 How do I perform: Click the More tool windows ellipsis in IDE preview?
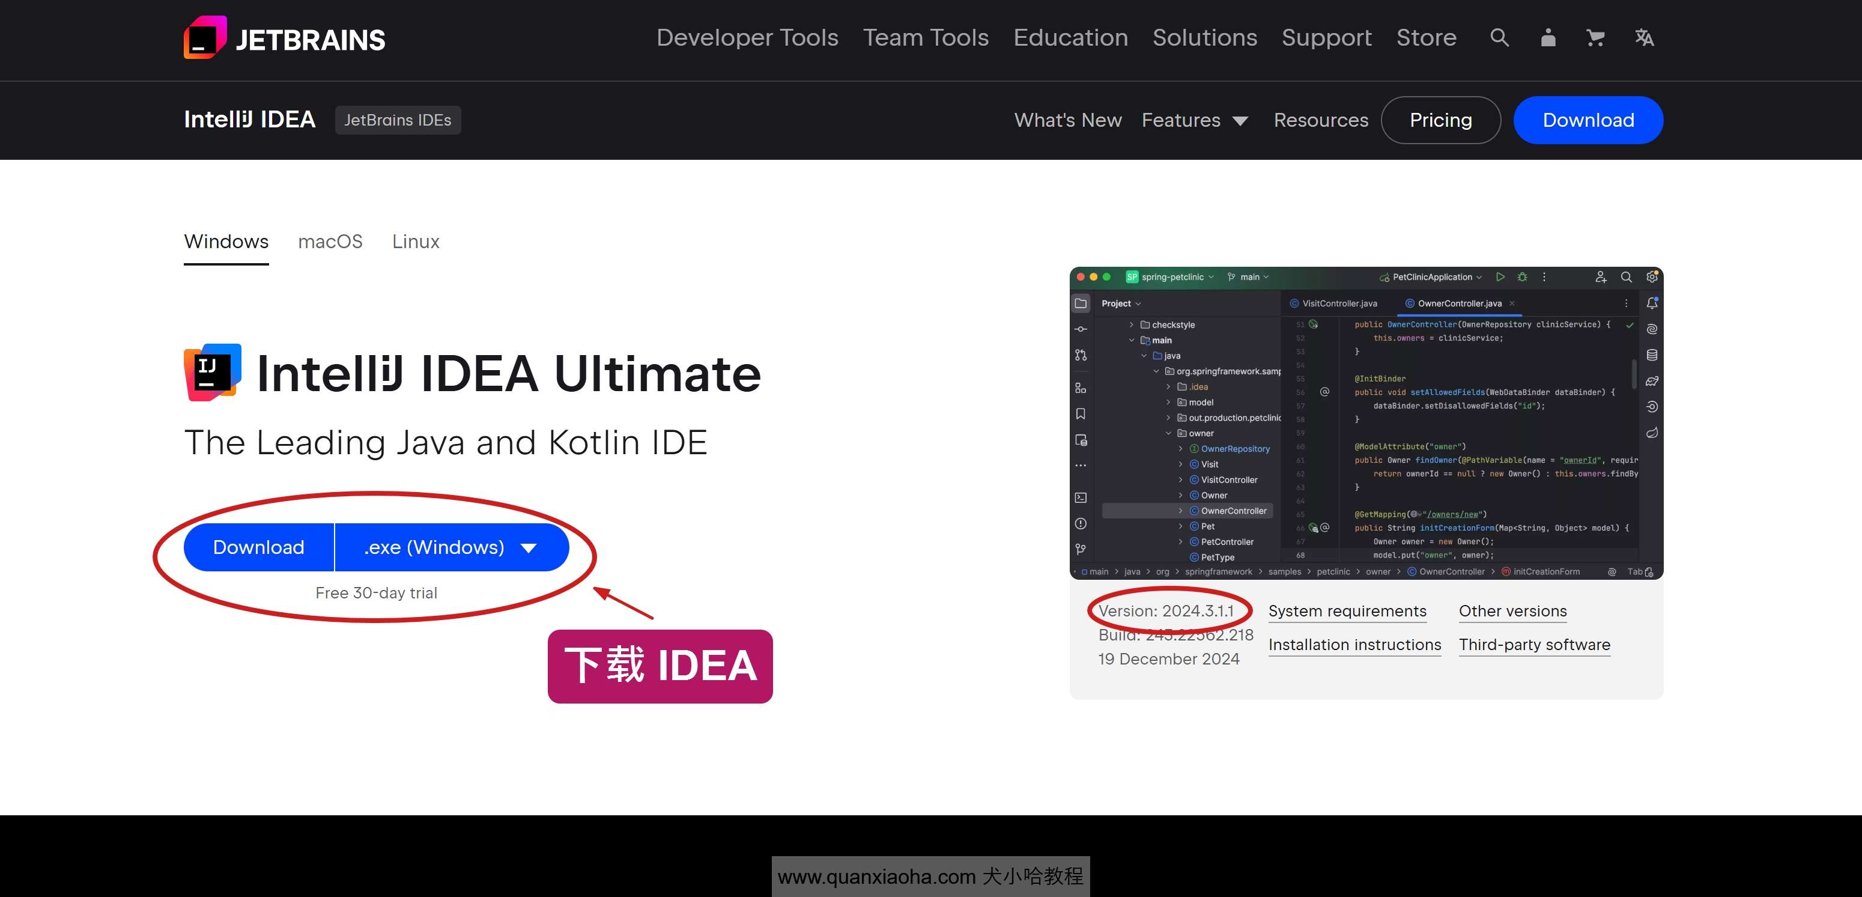1081,466
